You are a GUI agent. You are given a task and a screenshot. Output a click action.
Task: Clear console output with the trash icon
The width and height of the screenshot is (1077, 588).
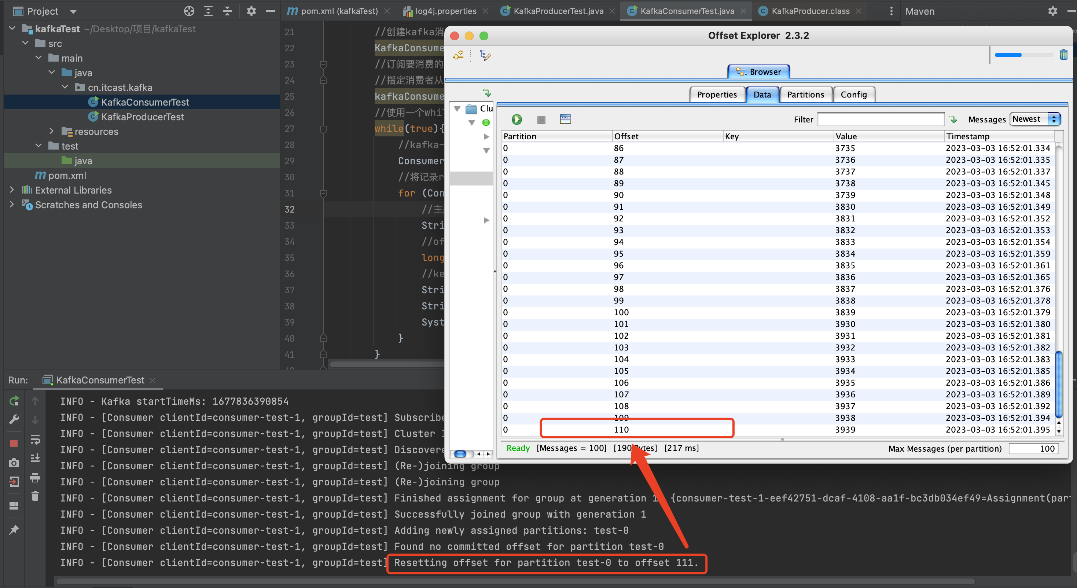pyautogui.click(x=36, y=496)
